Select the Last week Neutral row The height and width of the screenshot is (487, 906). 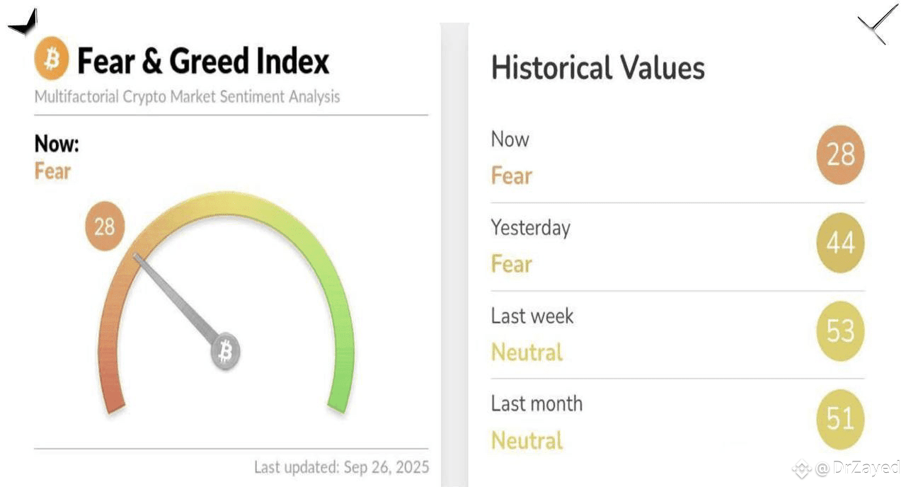point(677,334)
